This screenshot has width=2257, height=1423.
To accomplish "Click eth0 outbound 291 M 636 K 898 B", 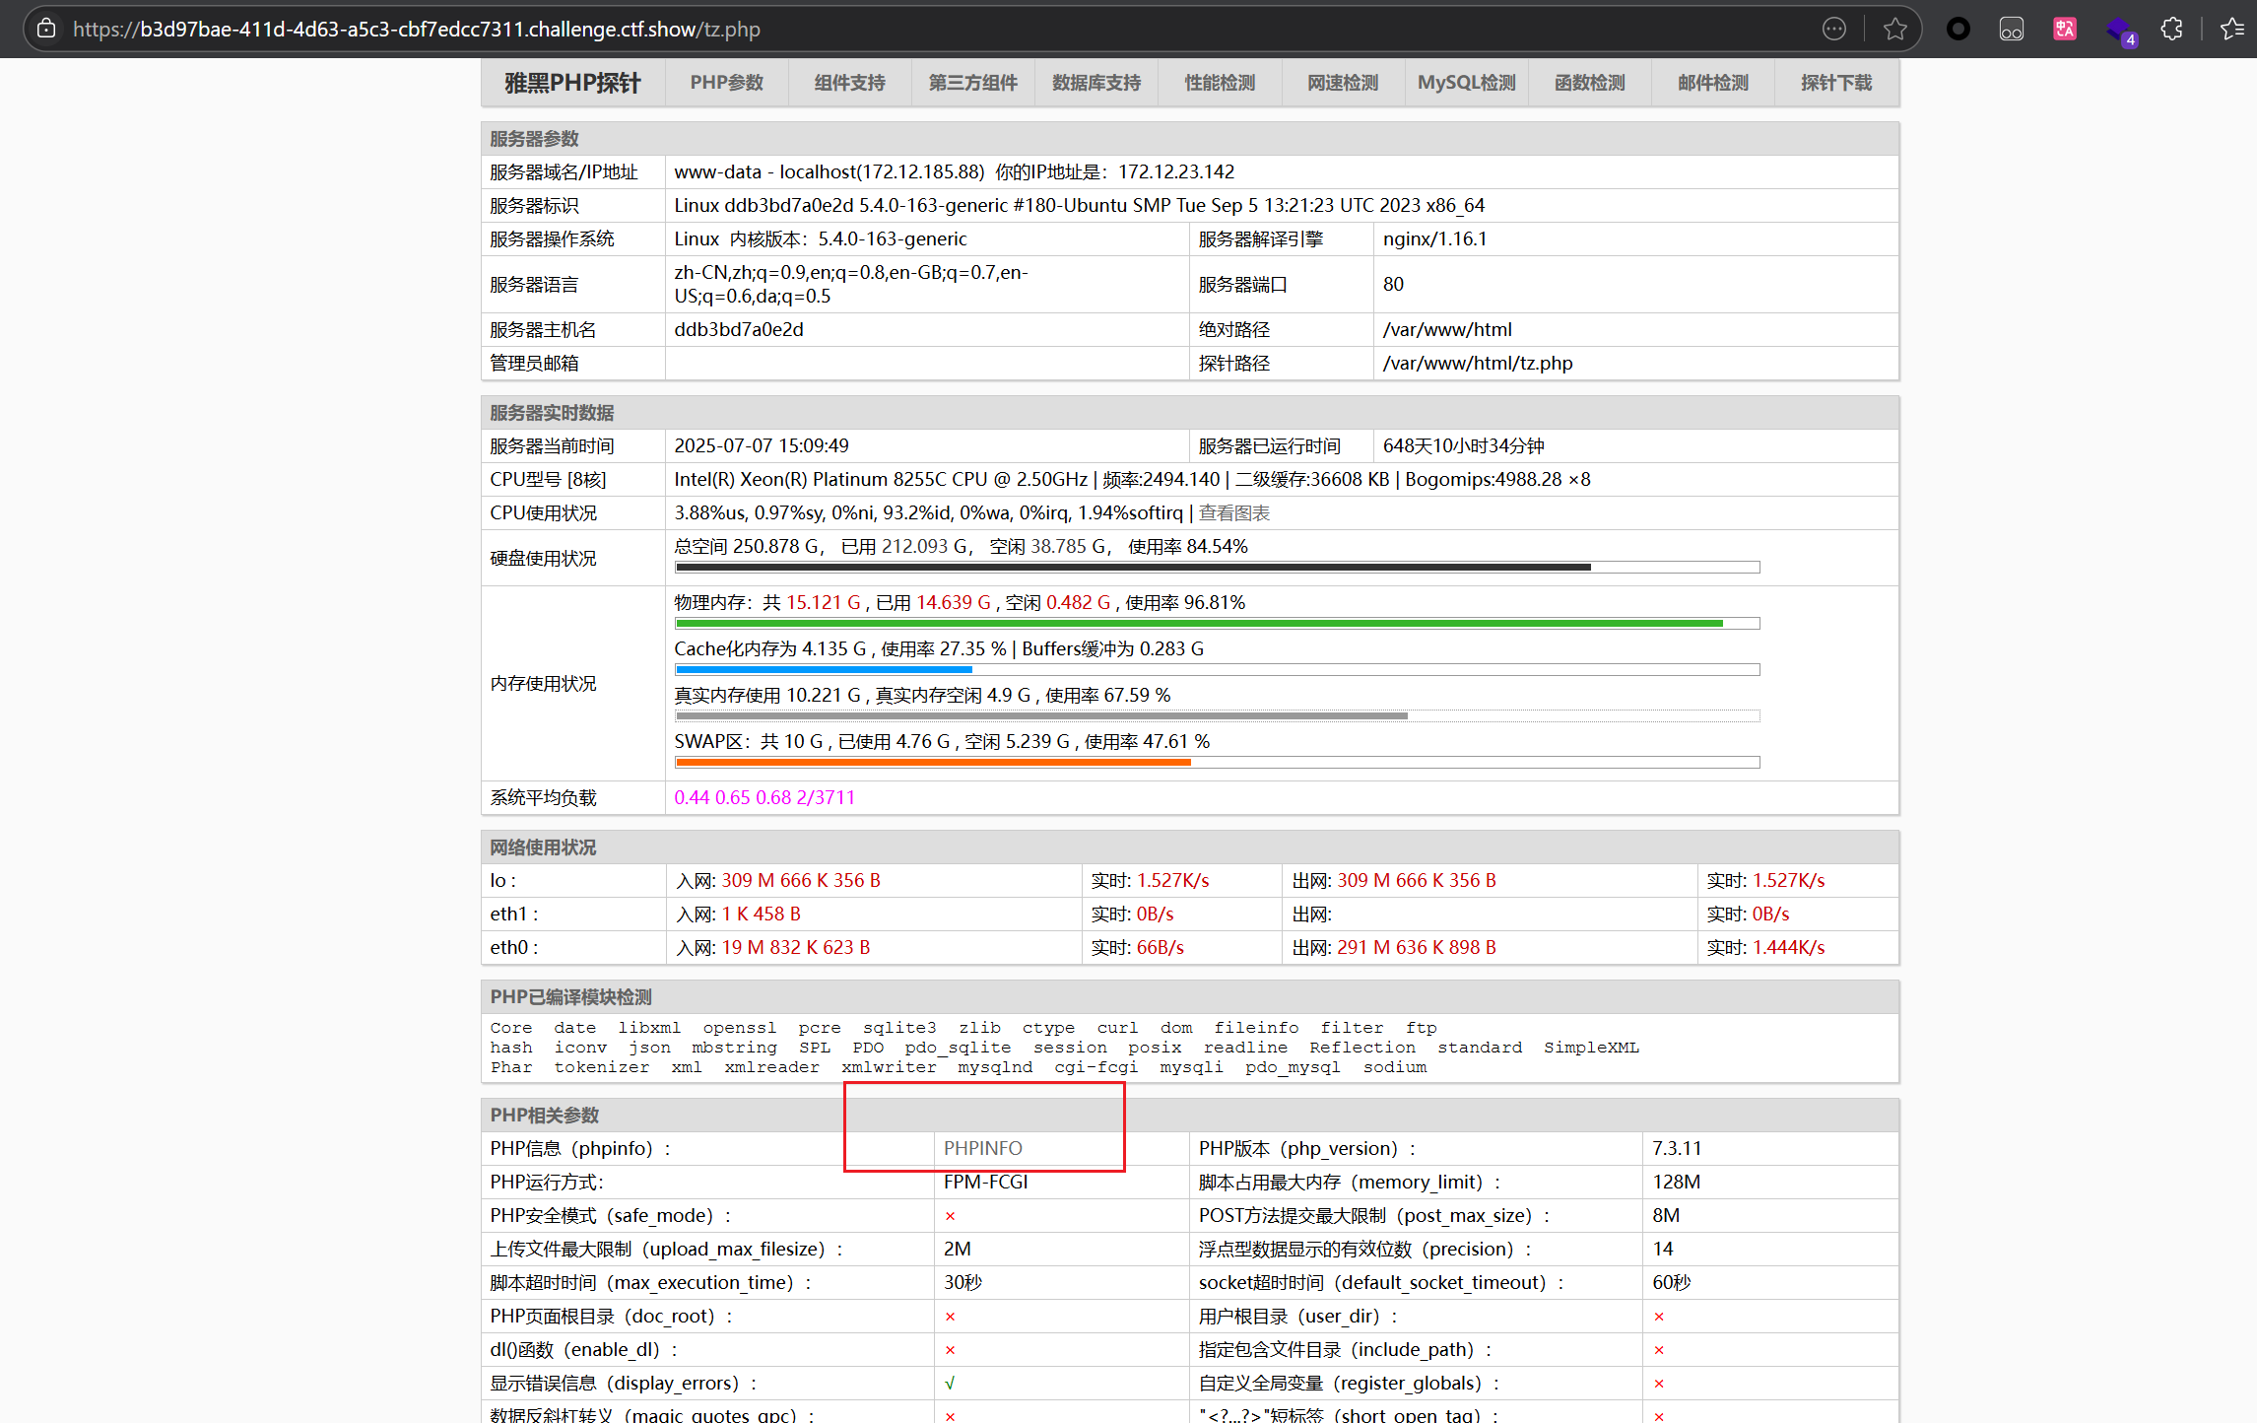I will click(1416, 947).
